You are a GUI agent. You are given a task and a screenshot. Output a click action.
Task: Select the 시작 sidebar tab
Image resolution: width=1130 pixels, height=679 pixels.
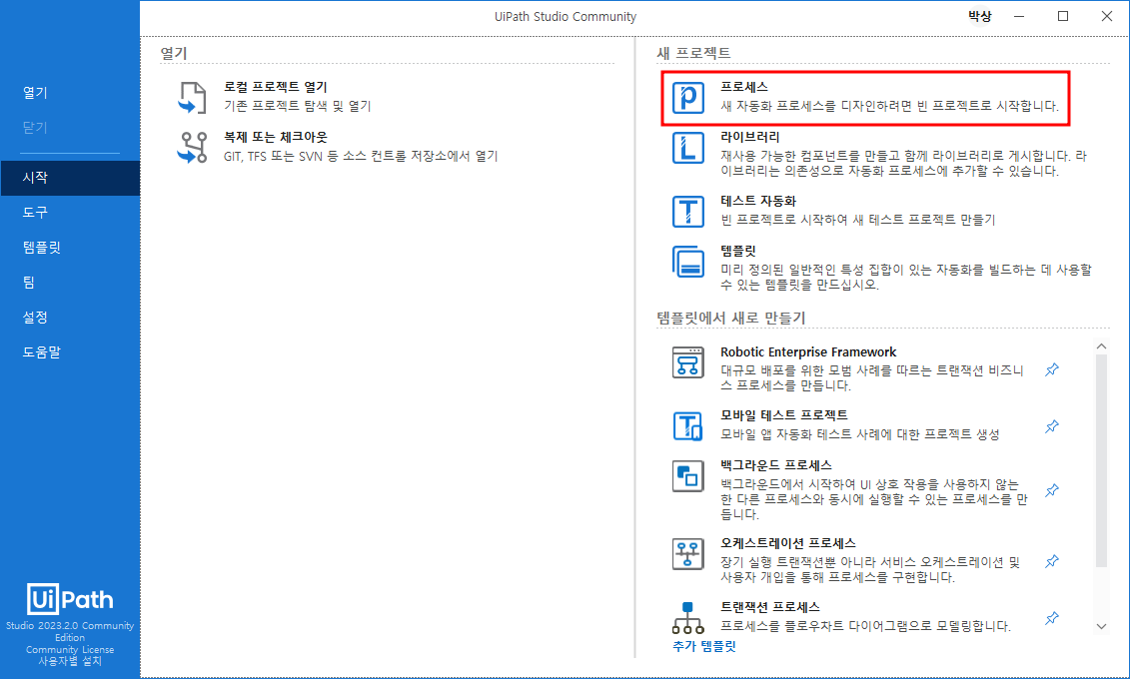click(70, 177)
